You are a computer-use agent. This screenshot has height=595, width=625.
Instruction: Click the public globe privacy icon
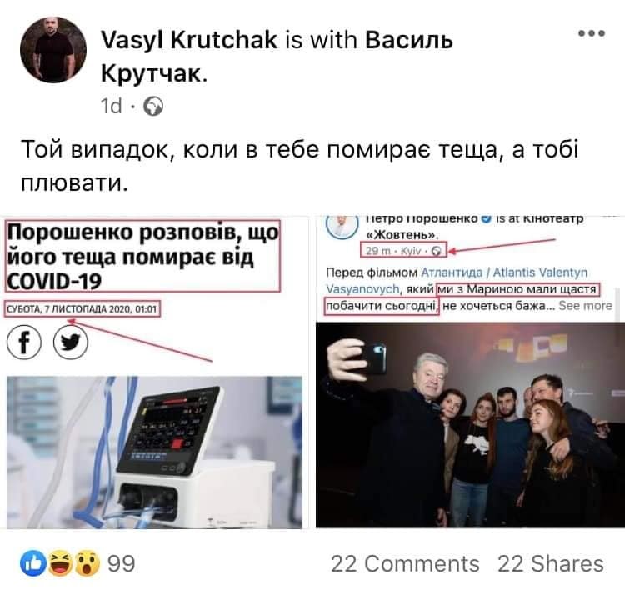(x=153, y=107)
